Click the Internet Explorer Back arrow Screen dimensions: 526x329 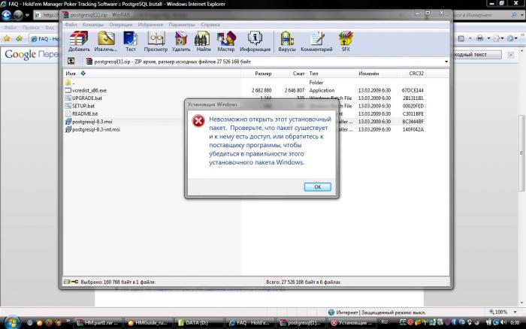point(7,15)
